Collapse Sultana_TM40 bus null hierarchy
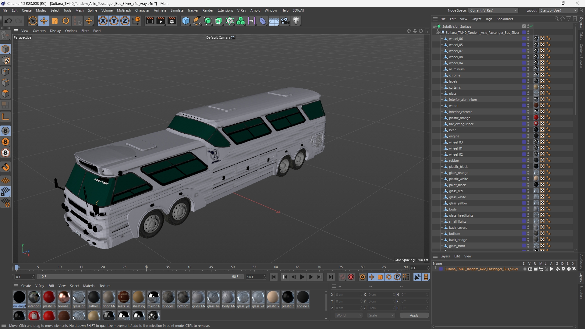 [438, 33]
